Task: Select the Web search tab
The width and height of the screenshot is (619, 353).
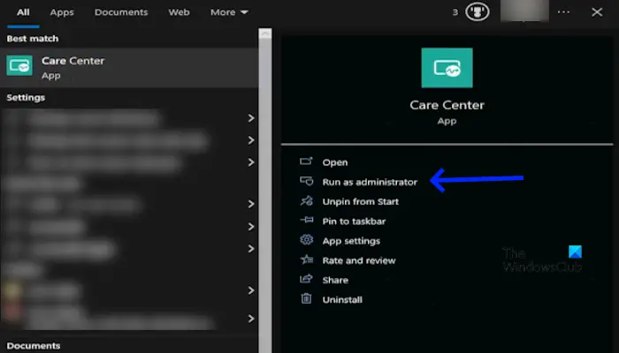Action: [180, 12]
